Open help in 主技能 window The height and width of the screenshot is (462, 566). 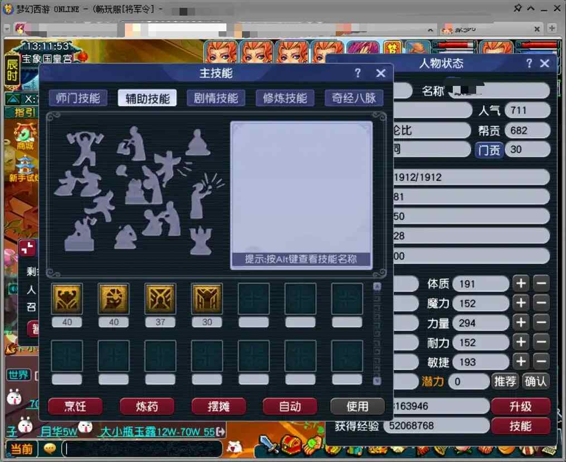[x=357, y=73]
